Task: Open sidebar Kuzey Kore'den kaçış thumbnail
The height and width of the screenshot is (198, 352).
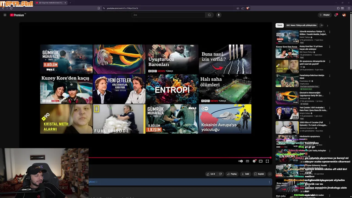Action: (x=287, y=51)
